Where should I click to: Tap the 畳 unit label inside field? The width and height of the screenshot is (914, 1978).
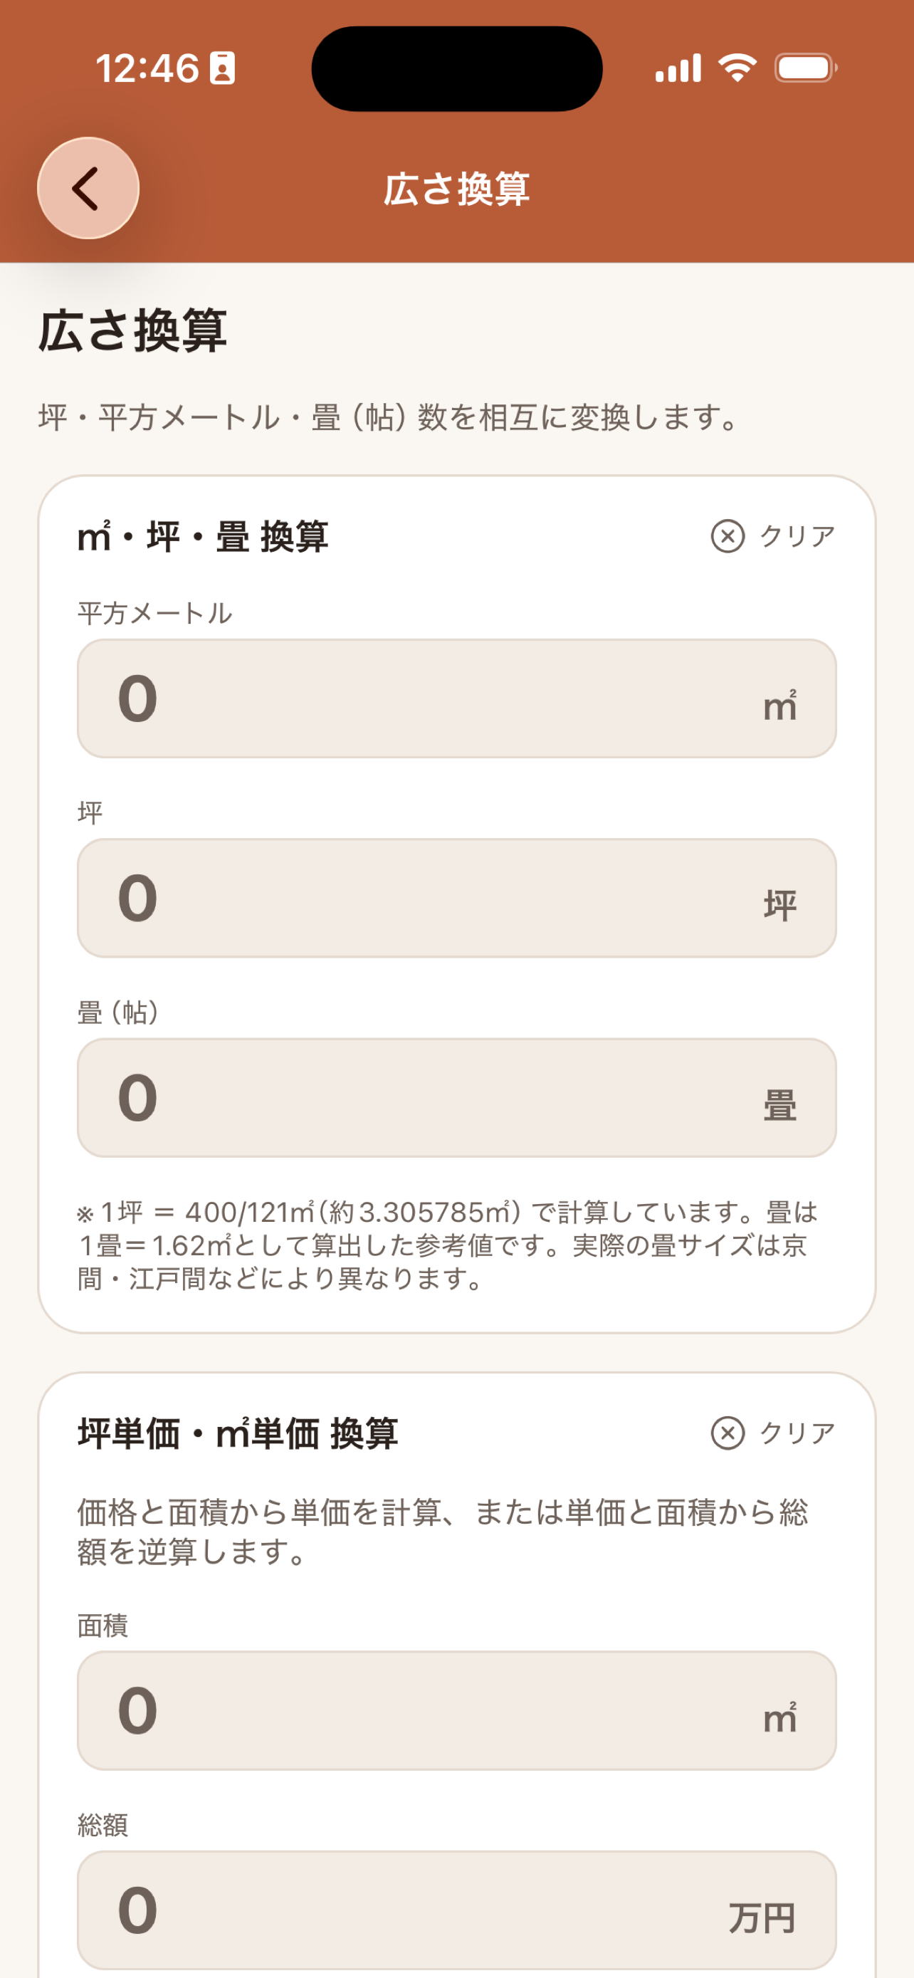click(779, 1106)
